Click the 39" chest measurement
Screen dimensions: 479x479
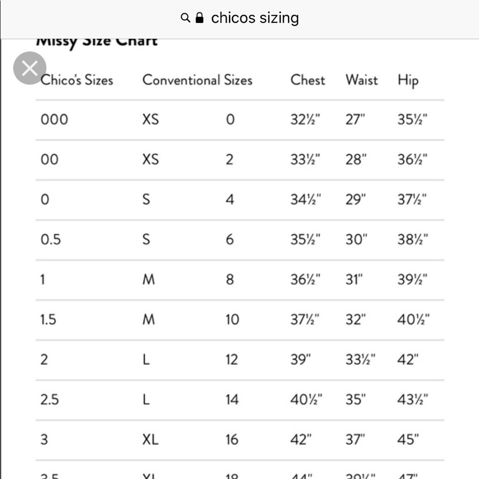click(301, 360)
